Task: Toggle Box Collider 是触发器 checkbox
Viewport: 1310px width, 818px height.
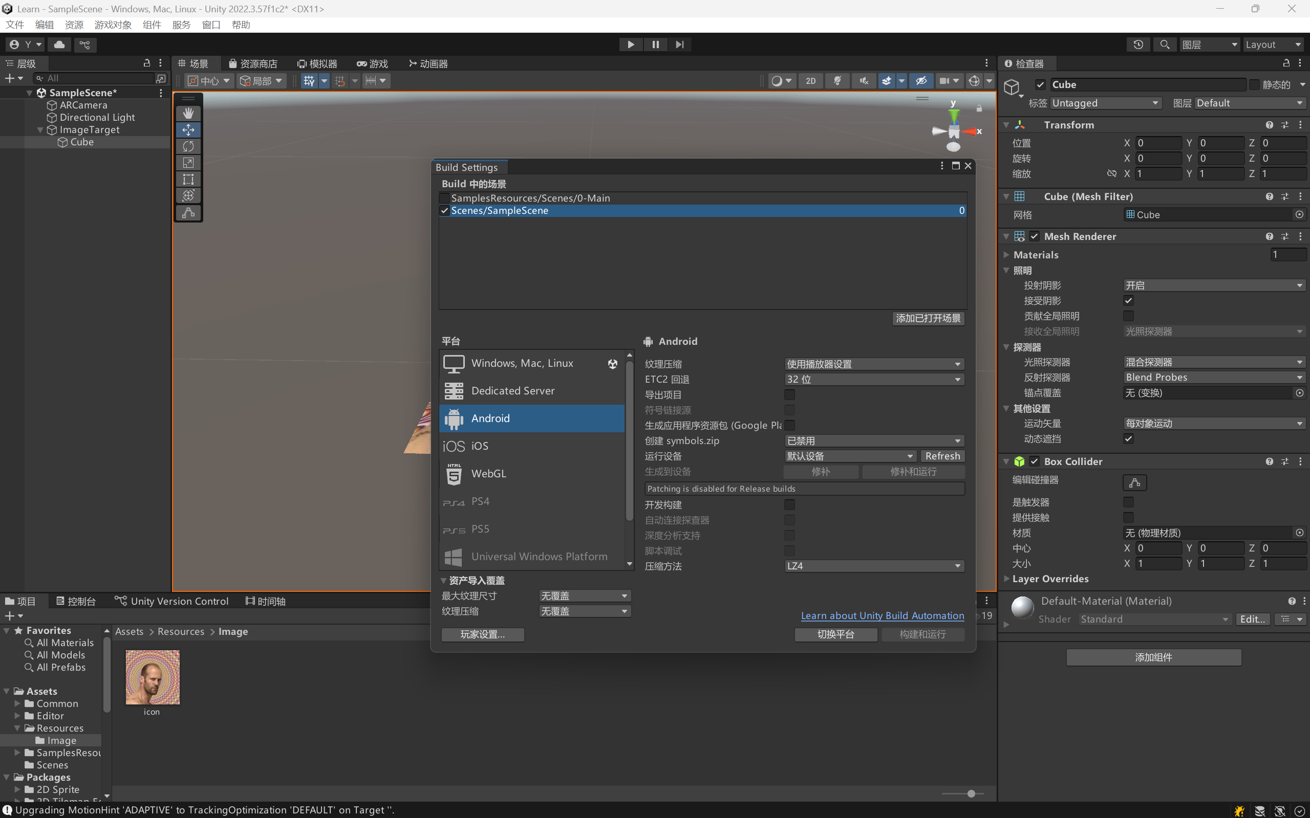Action: tap(1129, 502)
